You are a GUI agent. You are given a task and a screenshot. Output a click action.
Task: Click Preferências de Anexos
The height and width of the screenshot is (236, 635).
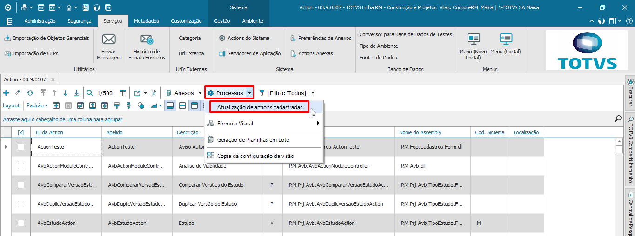321,38
